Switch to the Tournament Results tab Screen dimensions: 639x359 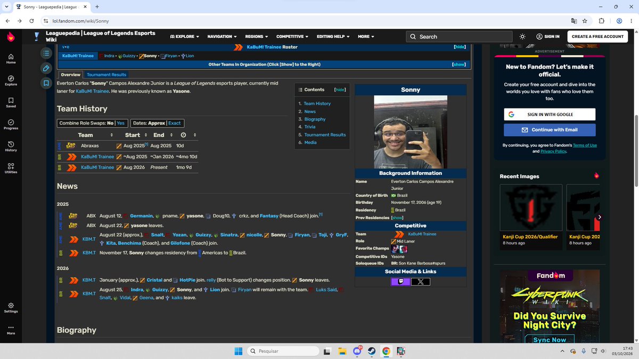[106, 74]
